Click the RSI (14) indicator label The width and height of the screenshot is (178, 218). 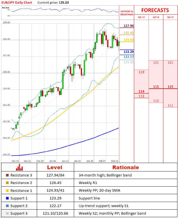tap(6, 8)
